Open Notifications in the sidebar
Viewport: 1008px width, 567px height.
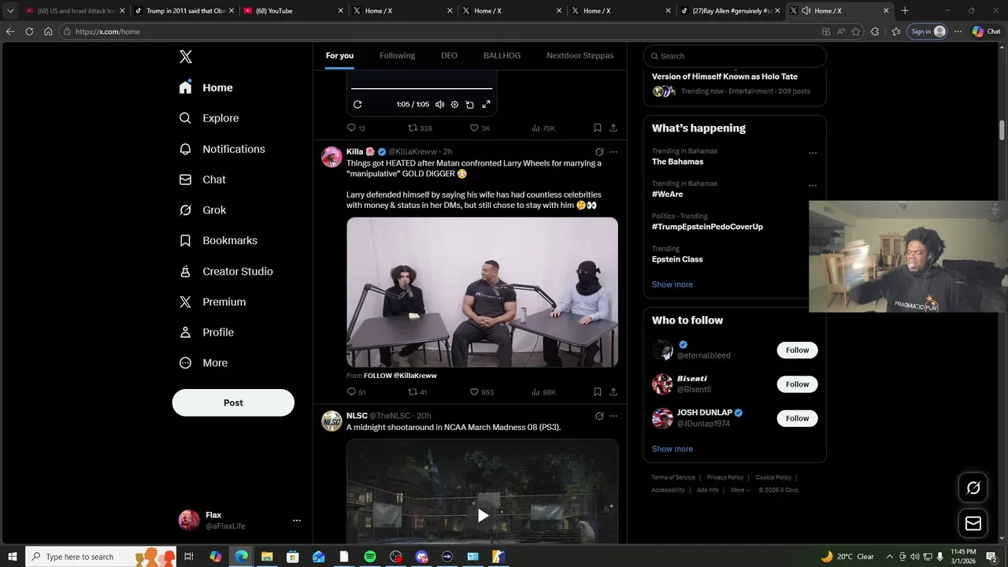pyautogui.click(x=222, y=149)
